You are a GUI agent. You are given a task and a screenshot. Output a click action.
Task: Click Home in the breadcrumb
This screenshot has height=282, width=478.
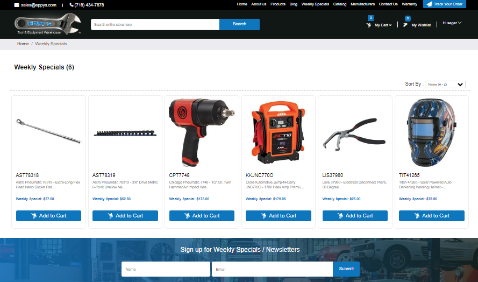(23, 44)
